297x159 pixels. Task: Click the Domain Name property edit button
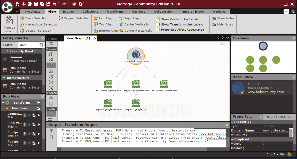(x=291, y=130)
